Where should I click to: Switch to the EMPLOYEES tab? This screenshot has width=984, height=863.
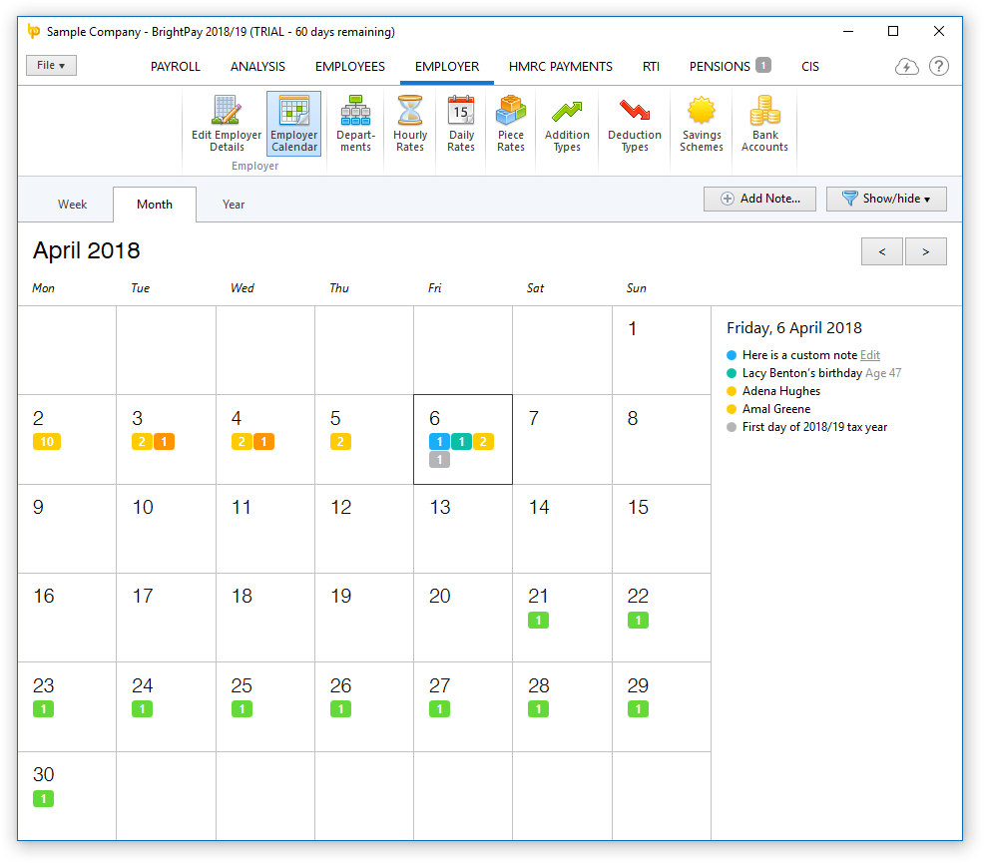(x=350, y=67)
